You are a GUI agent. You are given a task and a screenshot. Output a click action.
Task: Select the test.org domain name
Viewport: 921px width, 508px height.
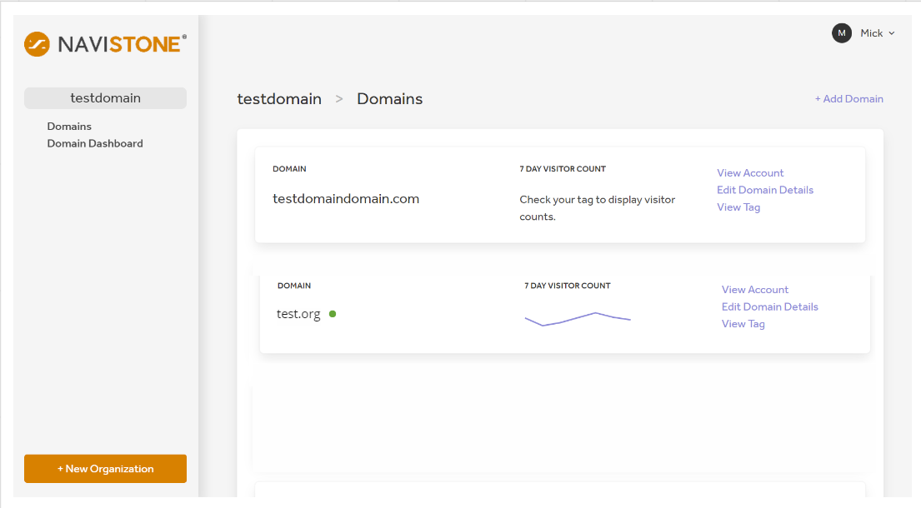point(298,315)
